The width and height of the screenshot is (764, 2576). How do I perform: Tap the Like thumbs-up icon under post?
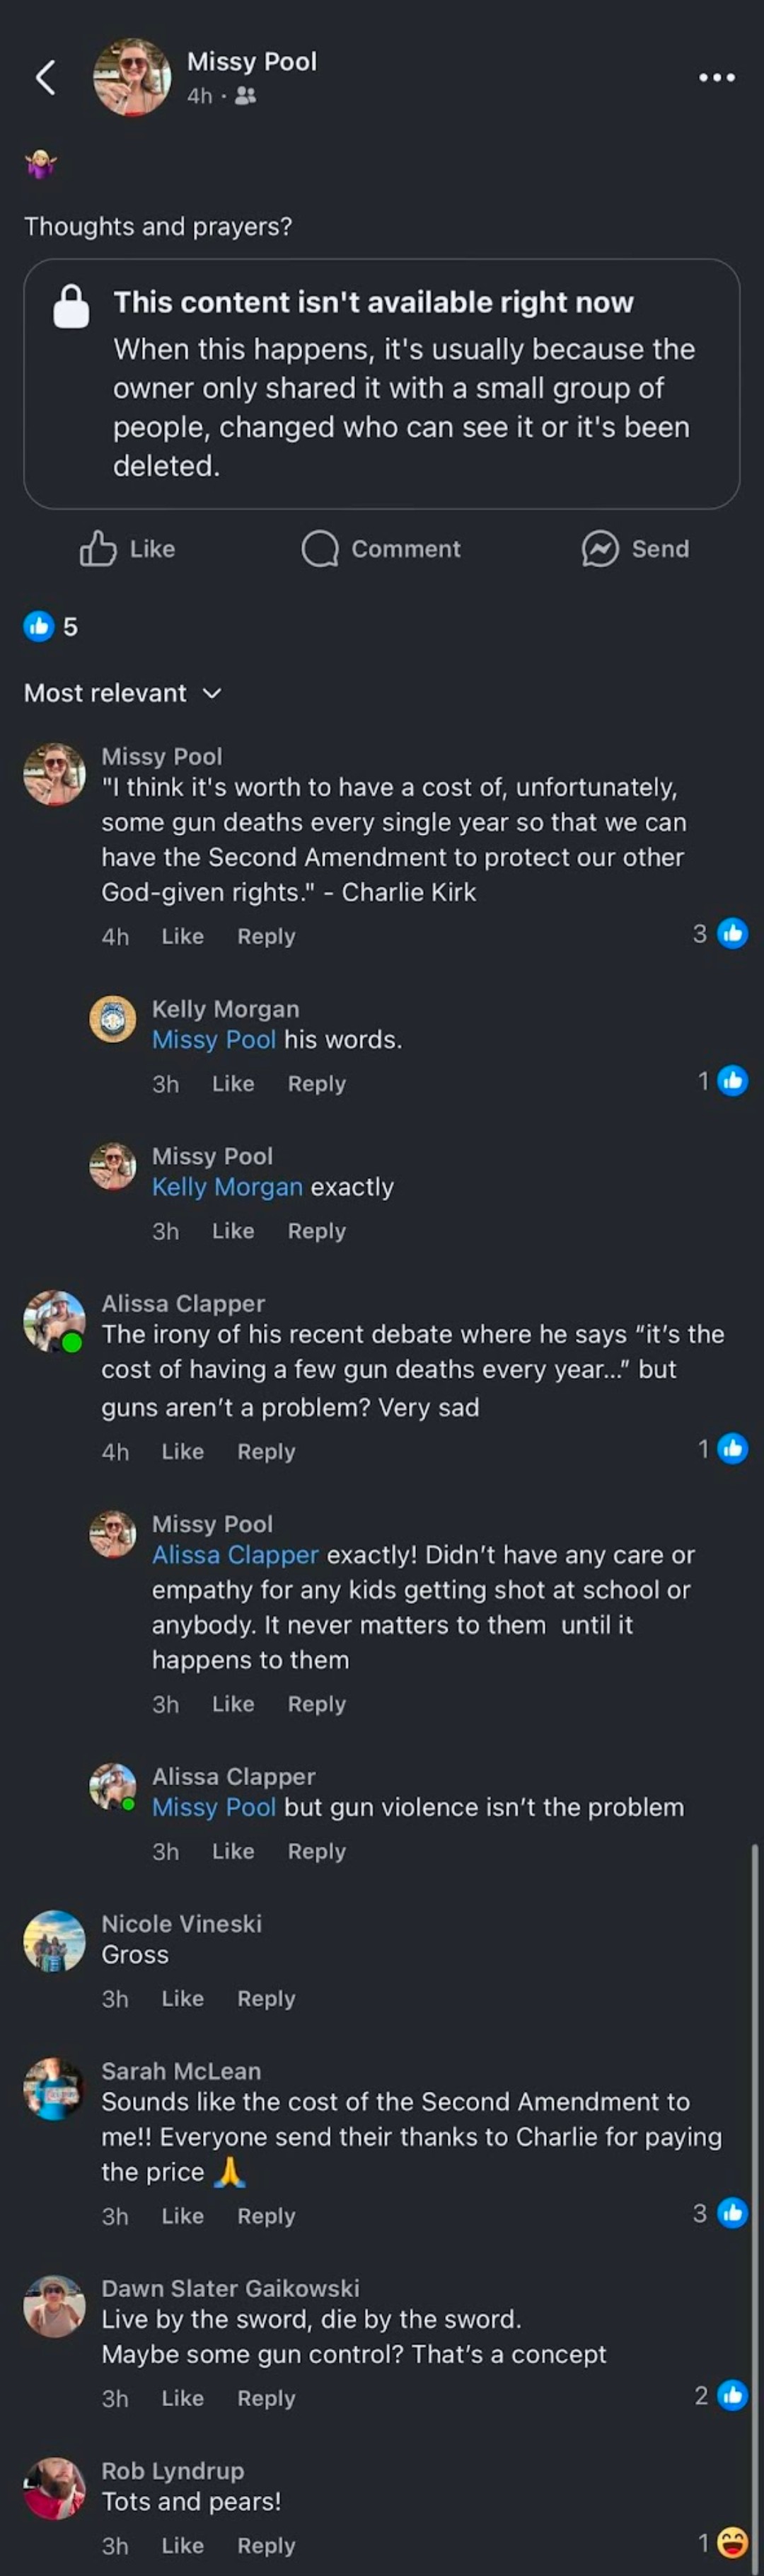(x=98, y=548)
